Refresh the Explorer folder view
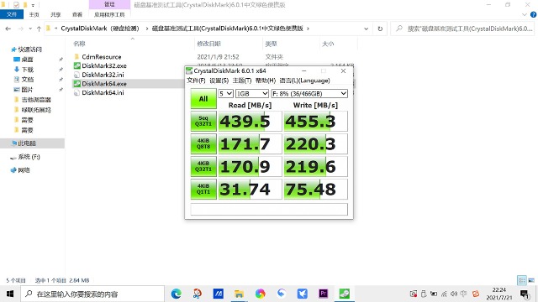 [380, 29]
